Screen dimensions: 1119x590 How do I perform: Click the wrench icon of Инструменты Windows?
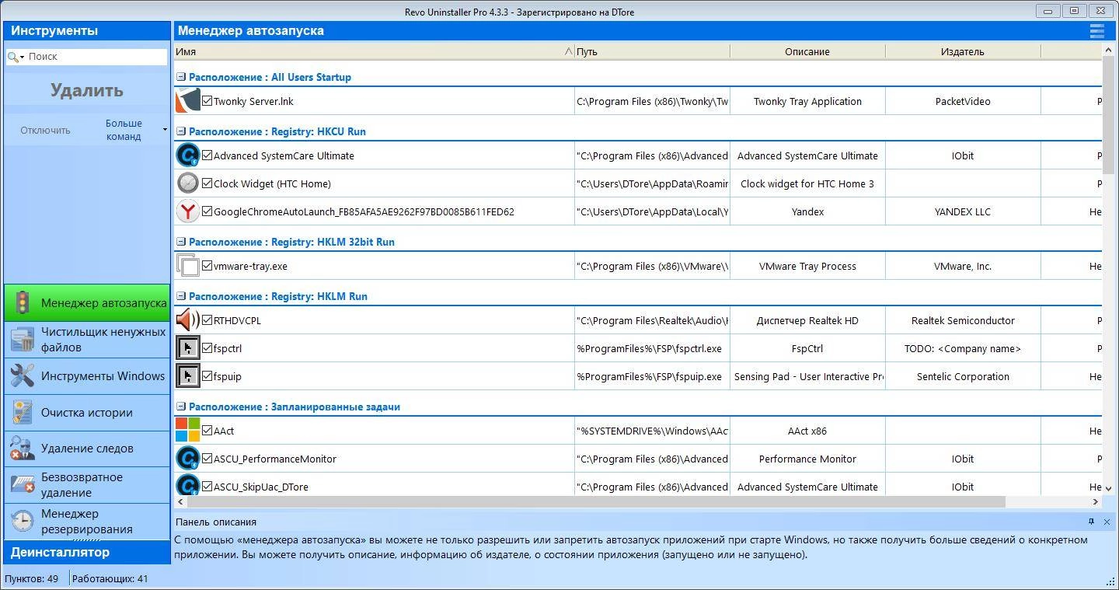(x=23, y=376)
